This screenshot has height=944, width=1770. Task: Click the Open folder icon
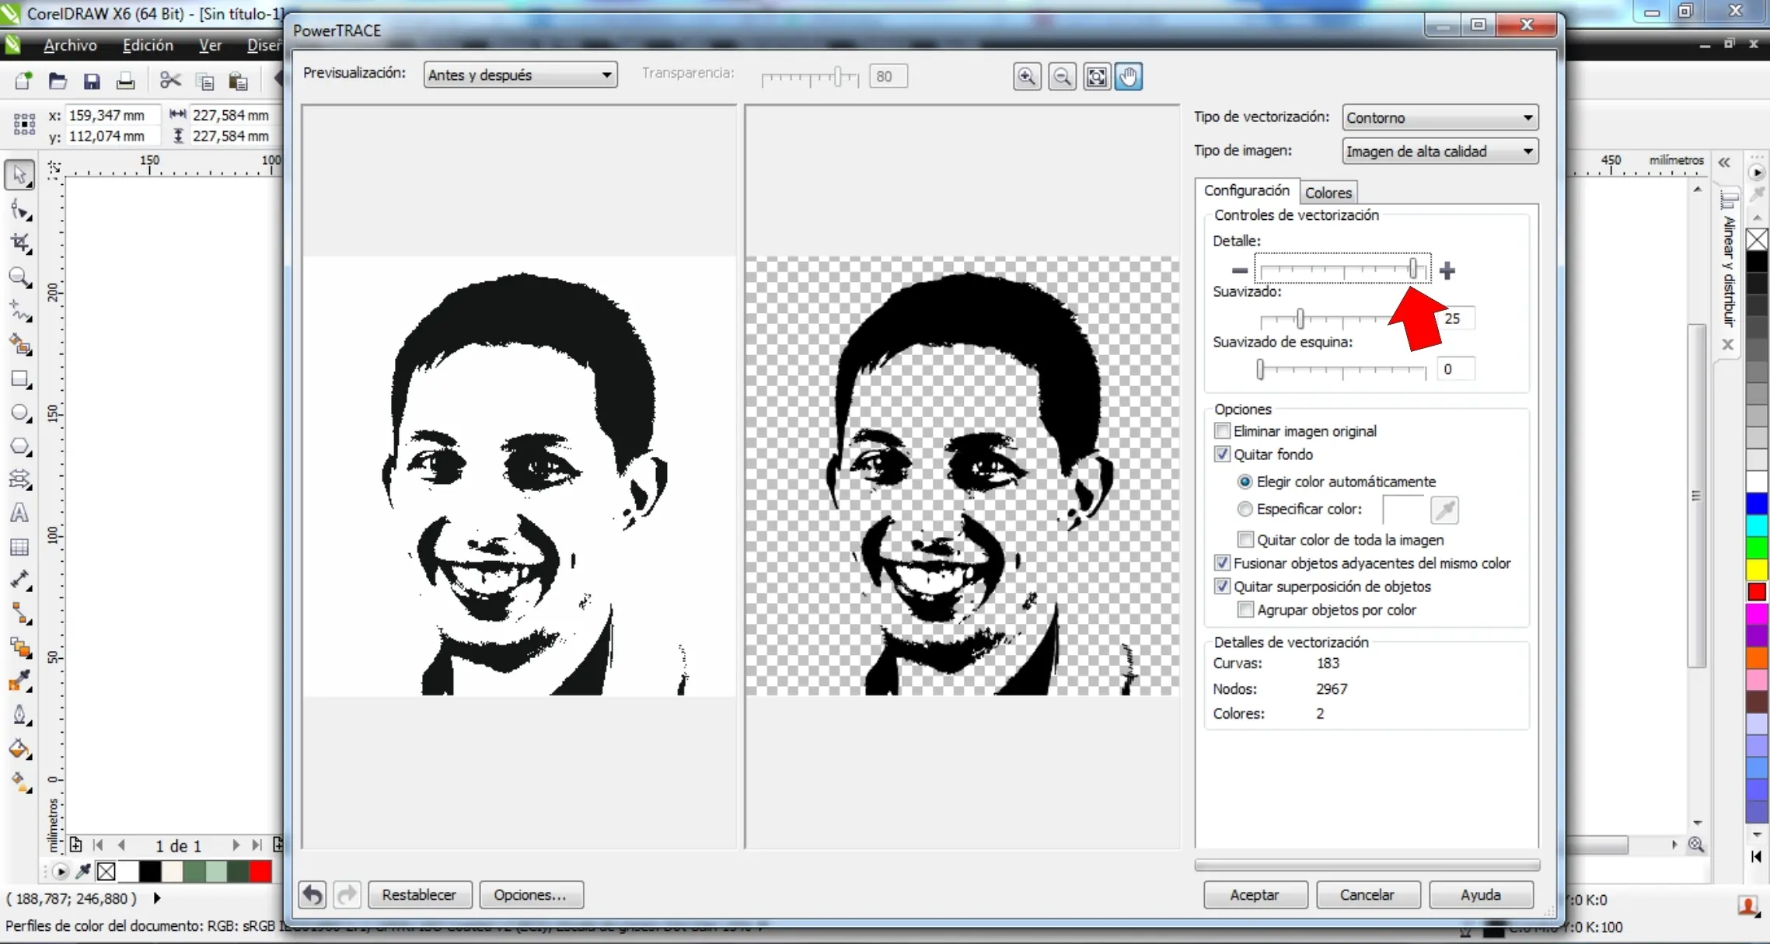click(58, 81)
